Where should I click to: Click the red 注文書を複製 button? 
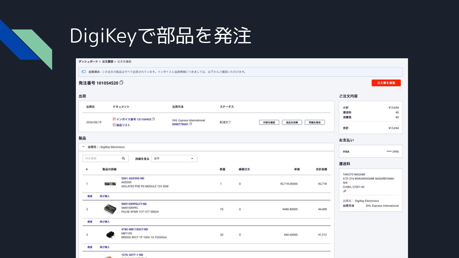386,83
